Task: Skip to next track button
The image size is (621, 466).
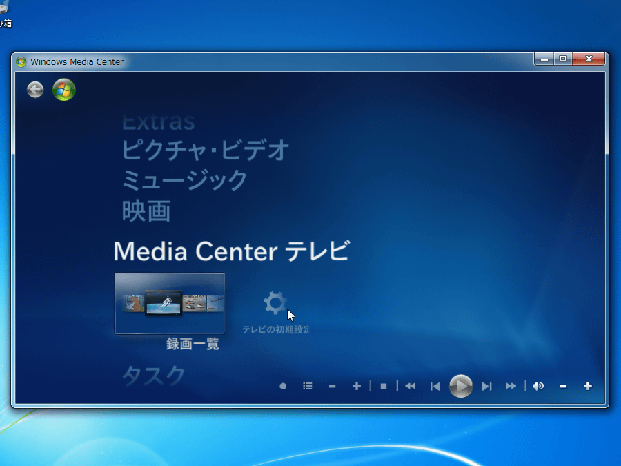Action: coord(486,387)
